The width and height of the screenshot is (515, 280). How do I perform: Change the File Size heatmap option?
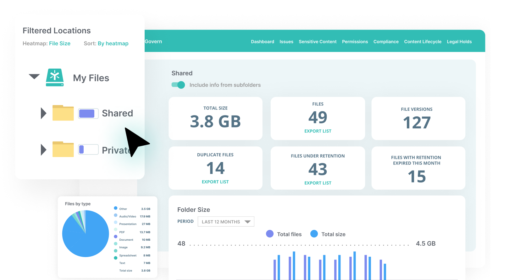click(60, 43)
